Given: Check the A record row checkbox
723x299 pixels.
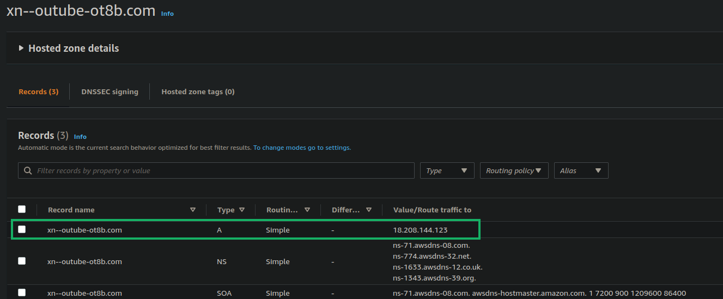Looking at the screenshot, I should point(22,229).
